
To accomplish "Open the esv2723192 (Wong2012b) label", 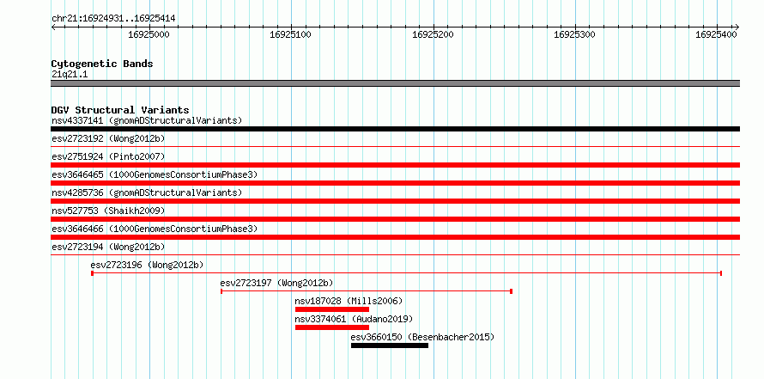I will click(x=108, y=138).
